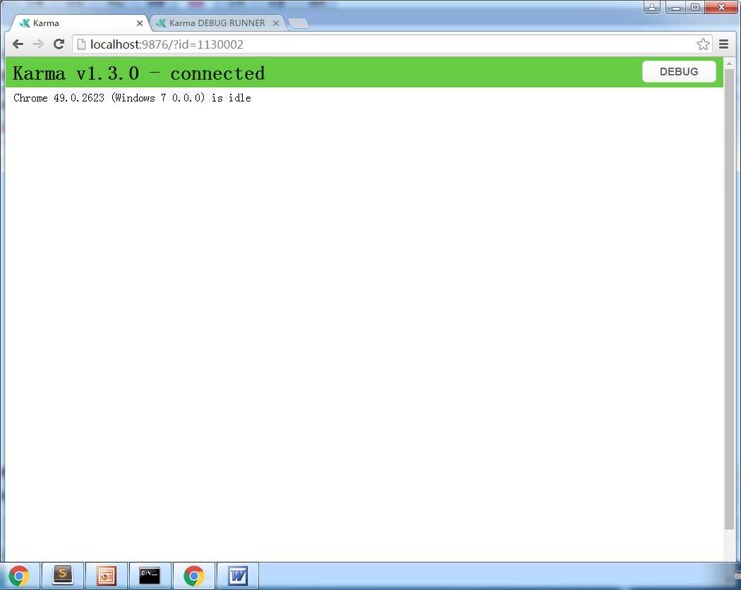Click the browser forward arrow
The width and height of the screenshot is (741, 590).
pos(38,44)
